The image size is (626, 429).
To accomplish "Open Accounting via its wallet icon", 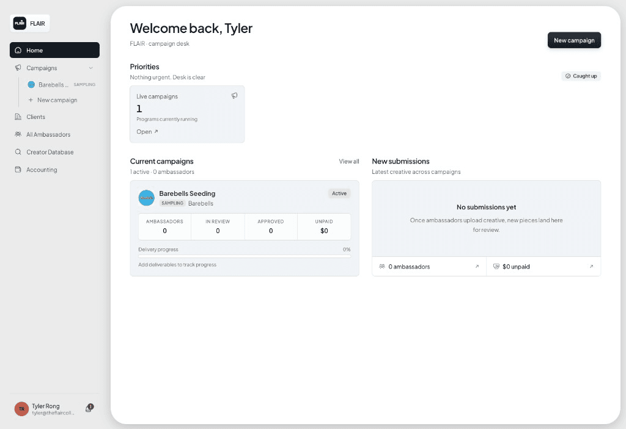I will [18, 170].
